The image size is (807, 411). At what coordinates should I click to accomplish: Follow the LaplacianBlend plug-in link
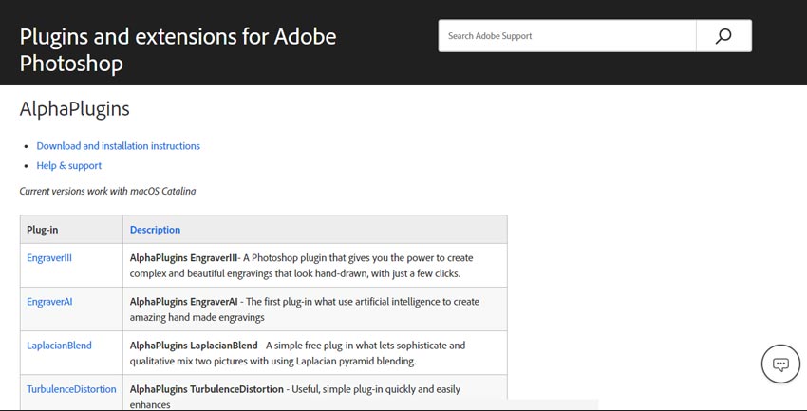point(59,346)
